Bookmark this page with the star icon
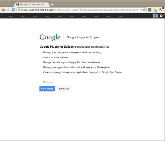Viewport: 165px width, 141px height. [144, 10]
